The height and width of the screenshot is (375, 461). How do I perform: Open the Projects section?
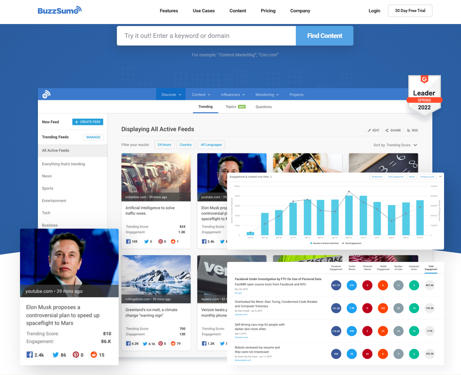click(x=296, y=95)
